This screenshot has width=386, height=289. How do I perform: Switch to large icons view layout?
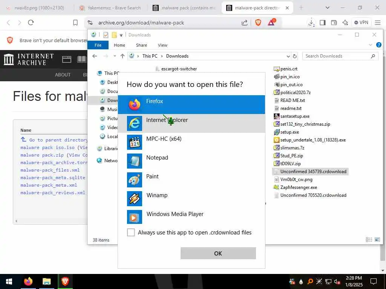click(377, 239)
